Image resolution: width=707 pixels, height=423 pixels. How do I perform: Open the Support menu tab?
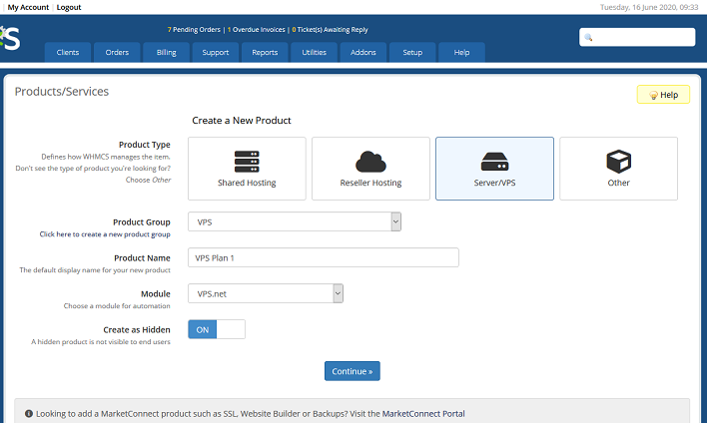click(x=216, y=52)
